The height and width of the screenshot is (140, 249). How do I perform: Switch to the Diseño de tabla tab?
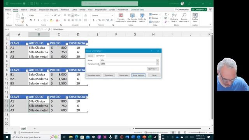coord(137,10)
